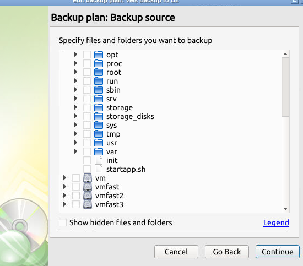Viewport: 303px width, 266px height.
Task: Click the vmfast3 drive icon
Action: click(88, 204)
